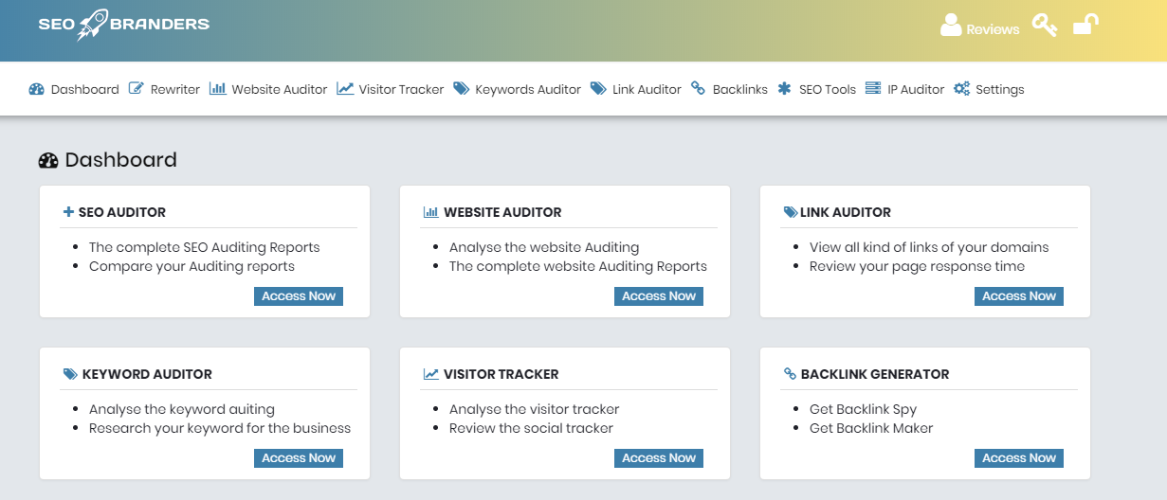Click Access Now on Keyword Auditor card
Image resolution: width=1167 pixels, height=500 pixels.
(x=299, y=458)
